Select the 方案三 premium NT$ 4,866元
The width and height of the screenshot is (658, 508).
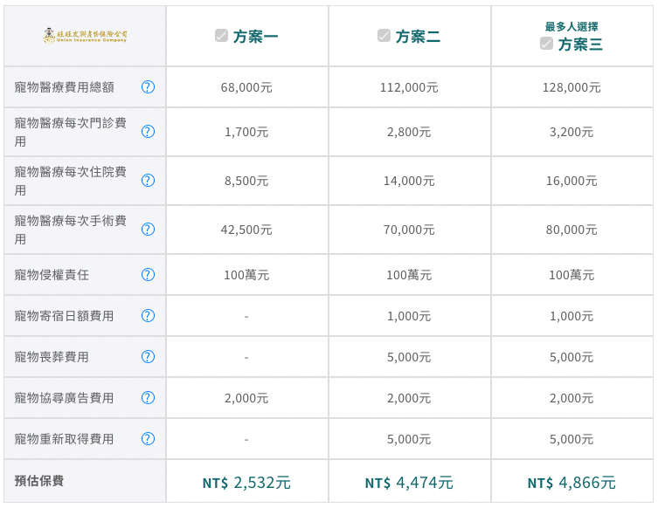coord(571,483)
